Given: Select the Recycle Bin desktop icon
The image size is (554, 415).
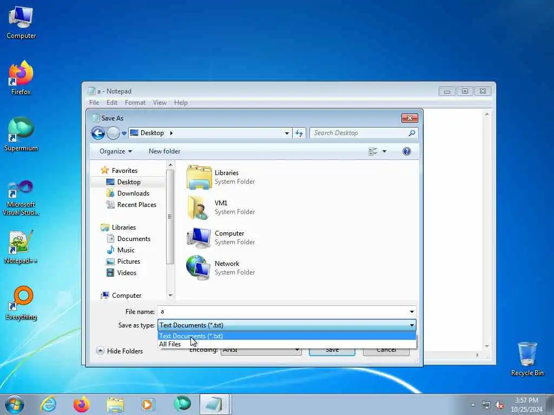Looking at the screenshot, I should click(527, 359).
